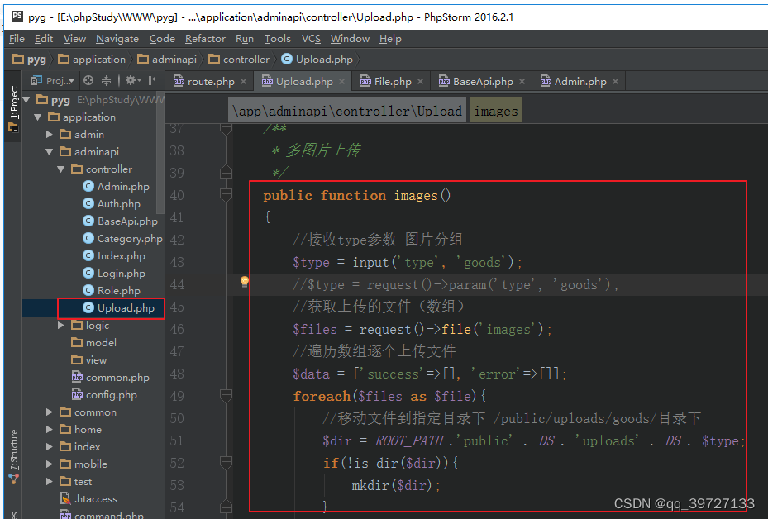Select Login.php in the project tree

coord(114,274)
